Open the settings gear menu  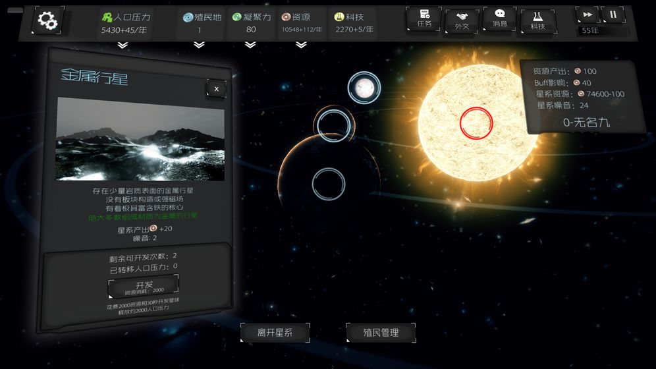click(x=47, y=20)
